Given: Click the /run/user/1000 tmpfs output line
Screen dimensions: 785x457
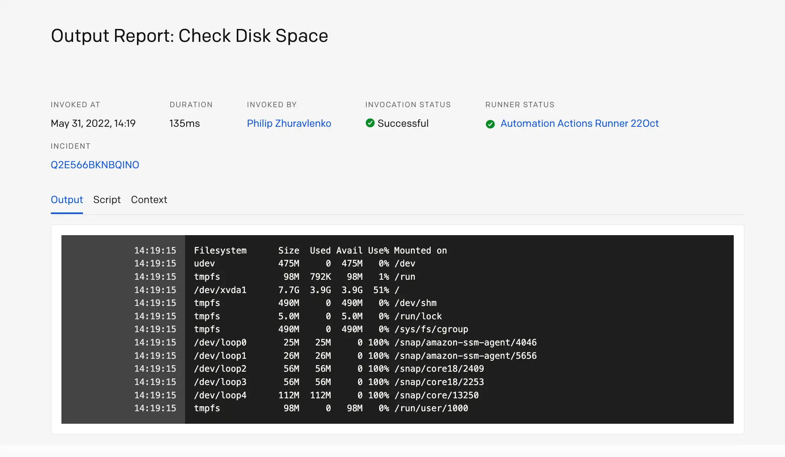Looking at the screenshot, I should click(x=331, y=408).
